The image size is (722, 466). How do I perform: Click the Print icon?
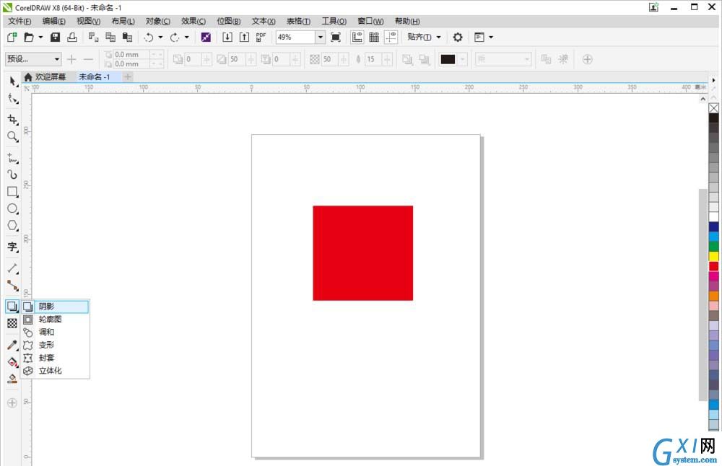pyautogui.click(x=71, y=38)
